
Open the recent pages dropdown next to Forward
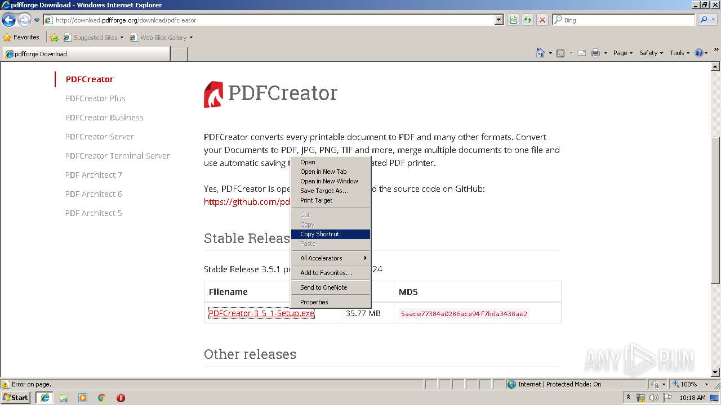tap(37, 20)
